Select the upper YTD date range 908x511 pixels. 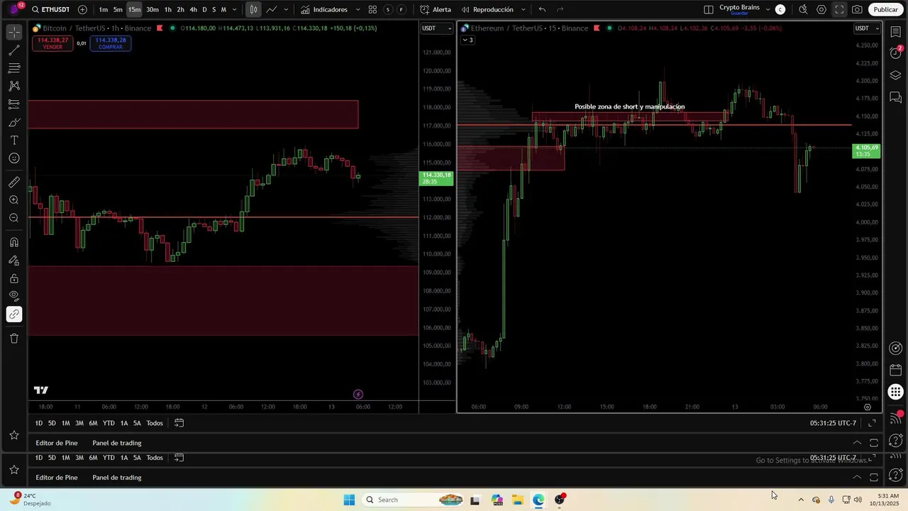[x=109, y=423]
